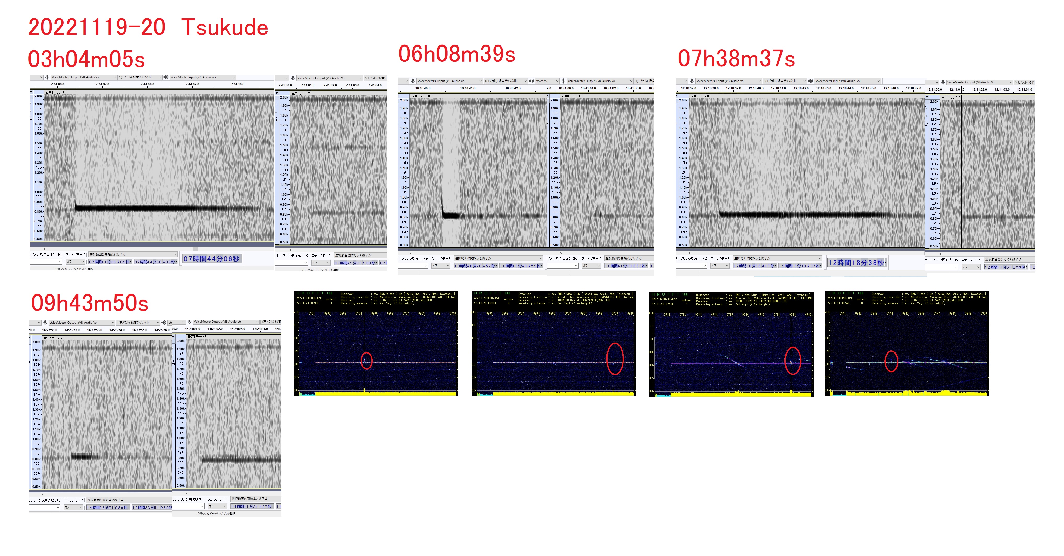Click speaker icon beside VoiceMeeter Input in 03h04m05s panel

tap(166, 77)
